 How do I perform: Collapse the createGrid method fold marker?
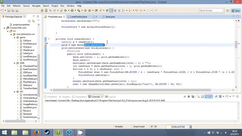(49, 39)
